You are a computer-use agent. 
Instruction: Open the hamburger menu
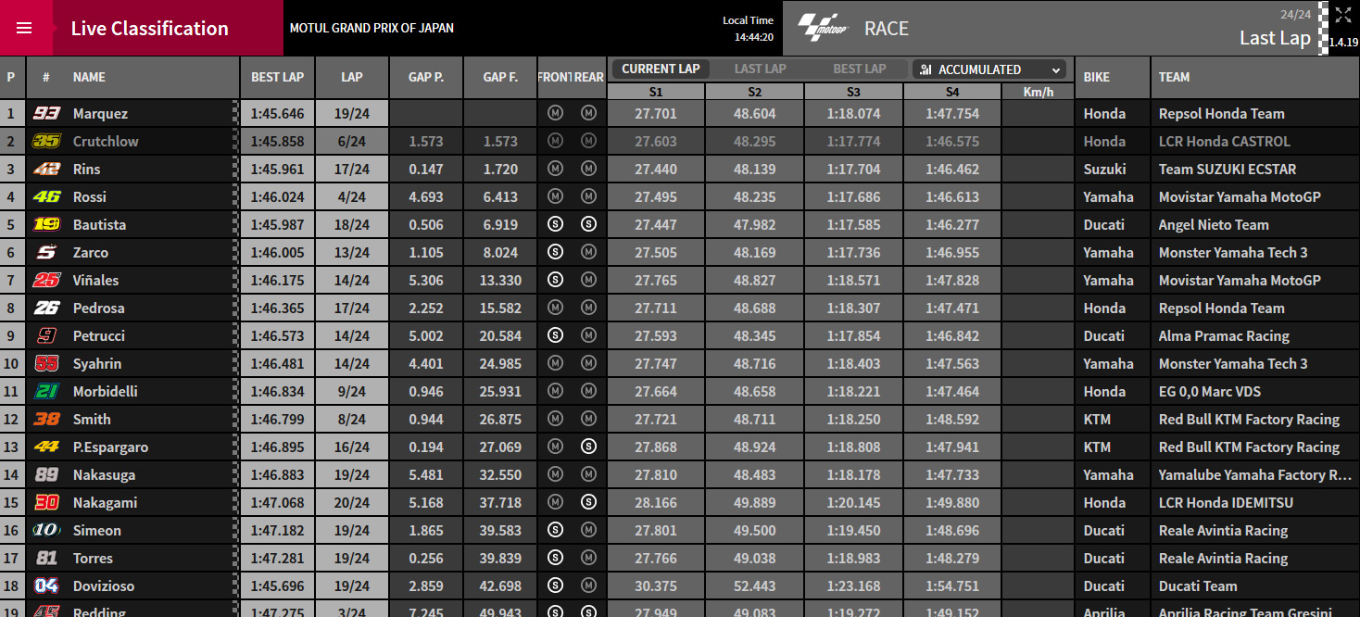[25, 28]
